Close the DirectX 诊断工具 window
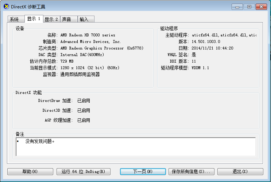 (261, 7)
